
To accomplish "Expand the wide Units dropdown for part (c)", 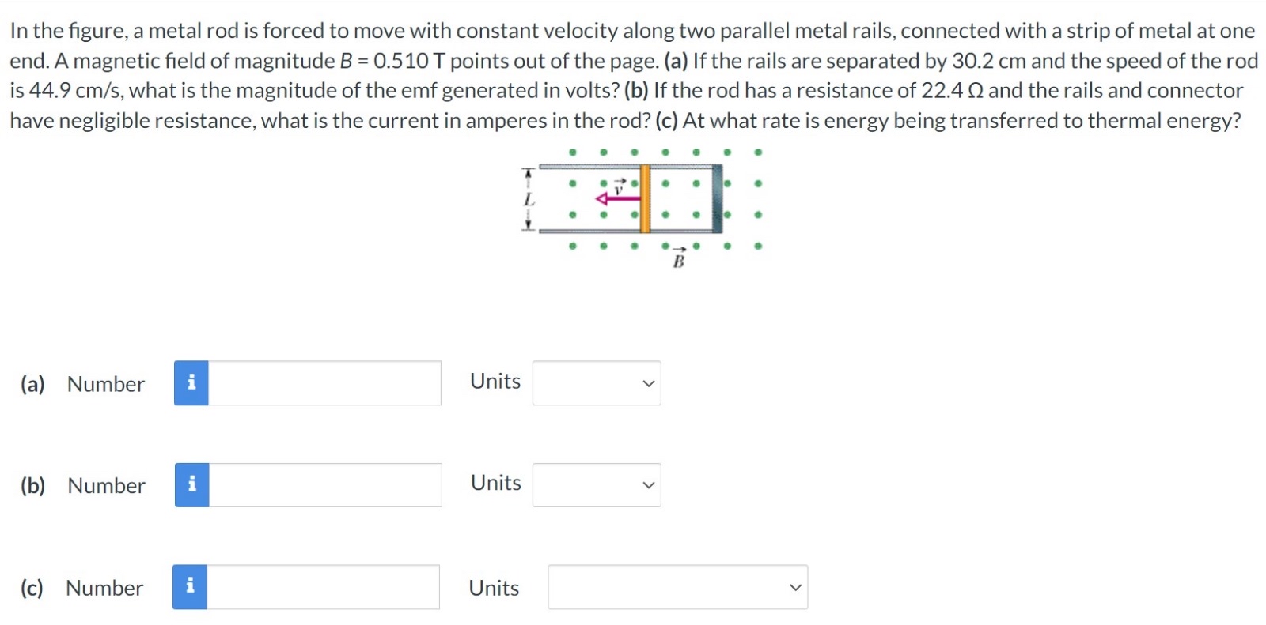I will [677, 587].
